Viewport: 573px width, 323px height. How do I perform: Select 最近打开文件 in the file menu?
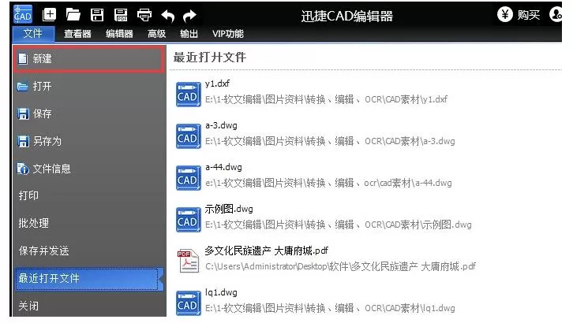point(89,279)
